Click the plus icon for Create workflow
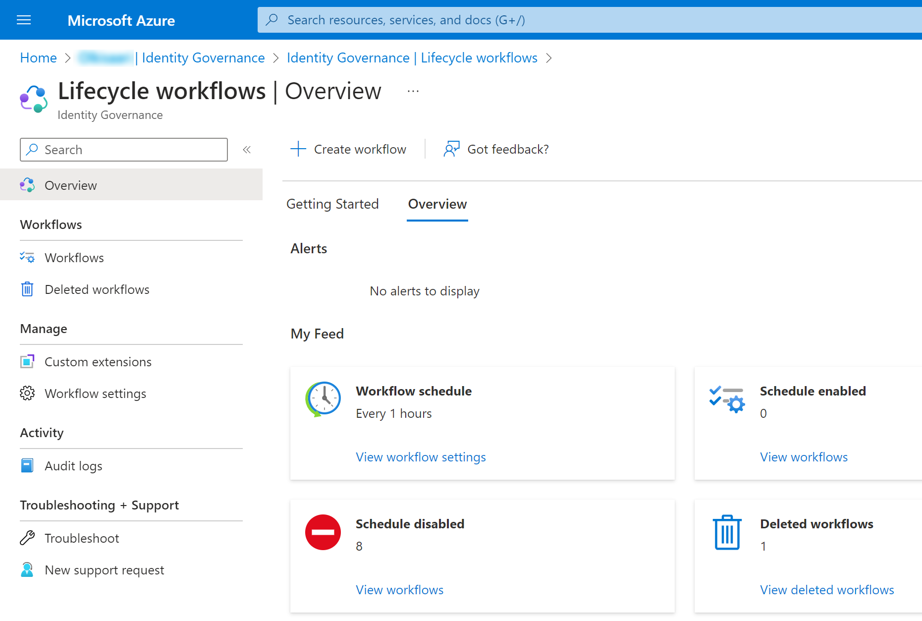 [x=298, y=149]
